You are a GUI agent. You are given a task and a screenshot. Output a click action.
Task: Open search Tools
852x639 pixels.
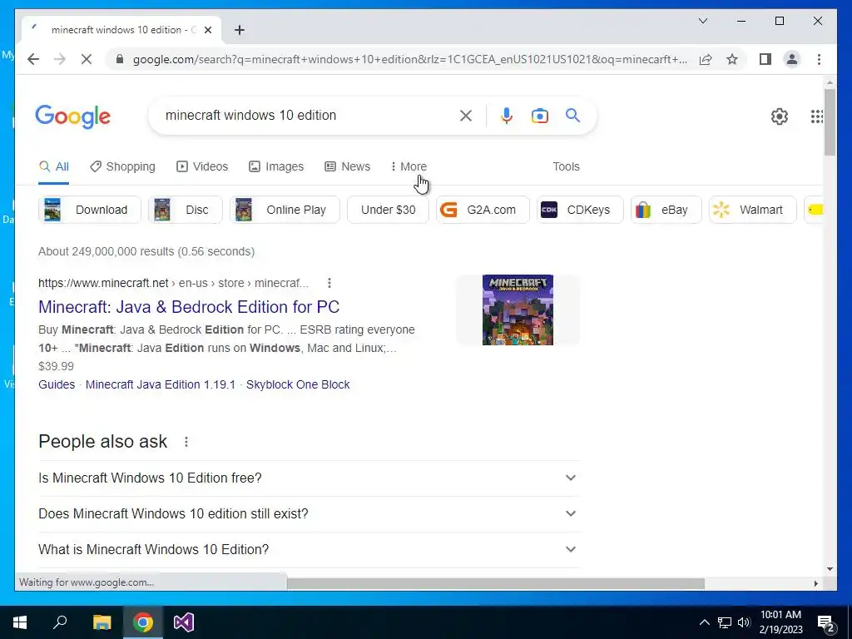pyautogui.click(x=566, y=166)
